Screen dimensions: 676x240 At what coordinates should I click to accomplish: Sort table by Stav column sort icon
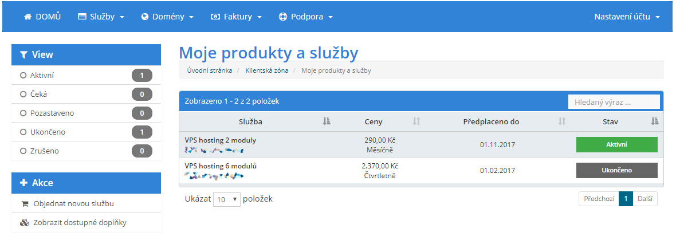pyautogui.click(x=655, y=121)
